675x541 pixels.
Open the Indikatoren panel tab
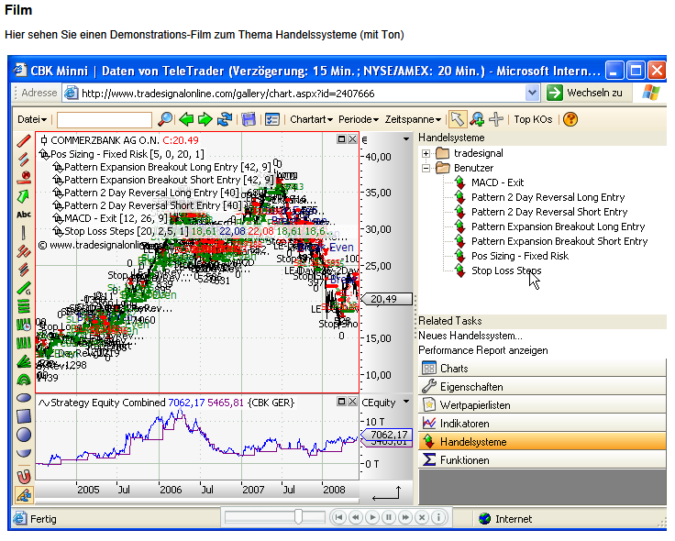point(542,424)
